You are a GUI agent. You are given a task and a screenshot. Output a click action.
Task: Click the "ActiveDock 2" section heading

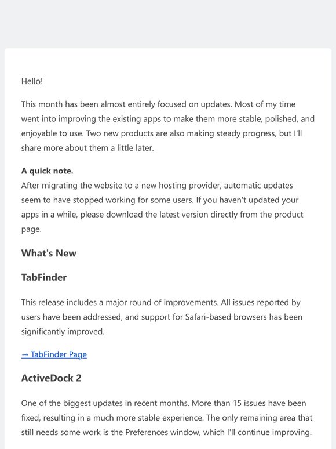(x=51, y=378)
